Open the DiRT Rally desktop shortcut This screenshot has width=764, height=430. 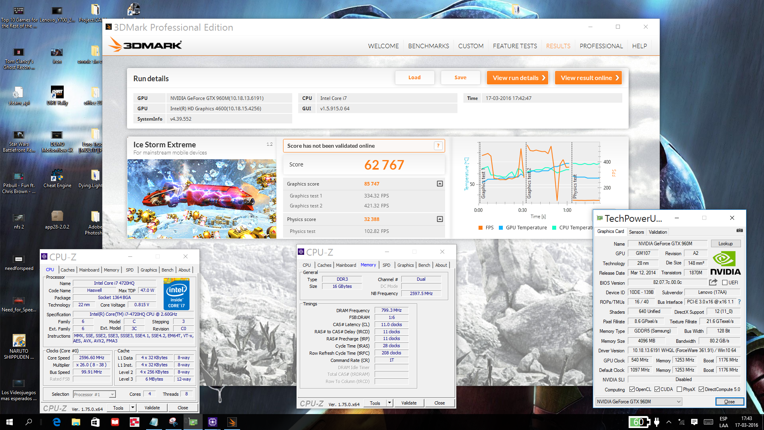point(57,96)
